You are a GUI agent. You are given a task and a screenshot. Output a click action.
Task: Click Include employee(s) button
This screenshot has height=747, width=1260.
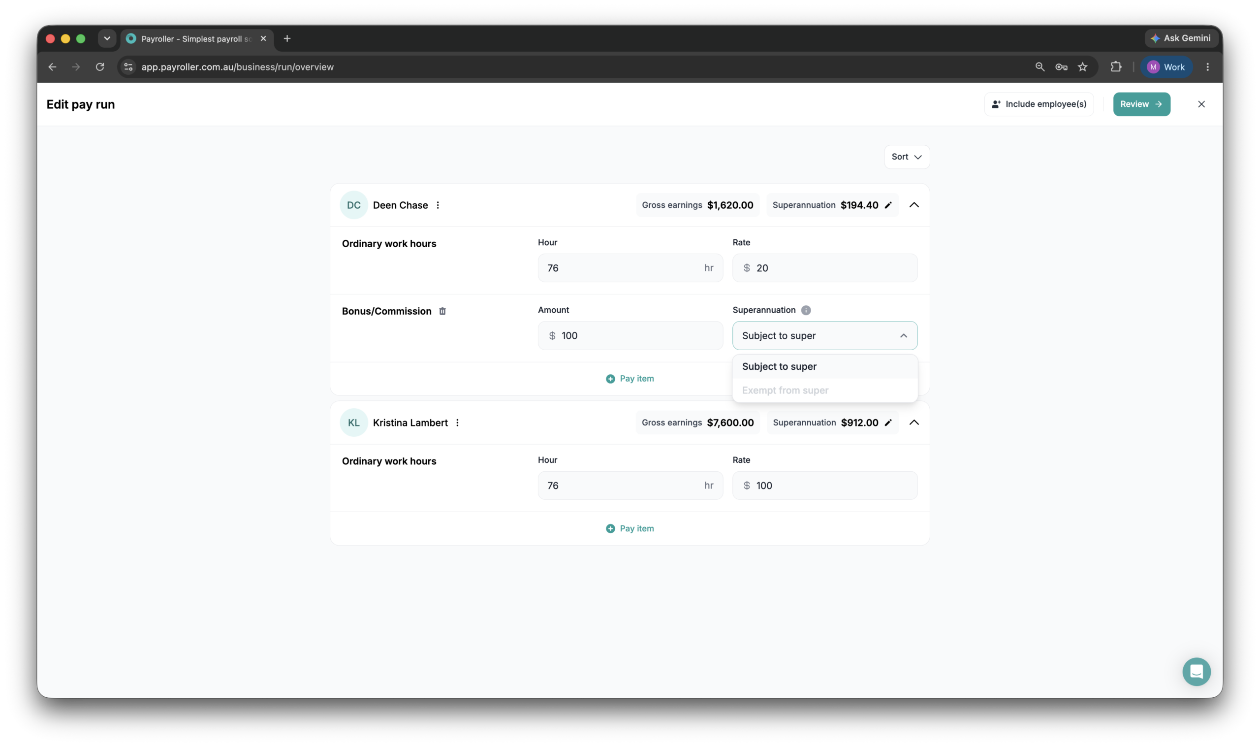[1039, 104]
